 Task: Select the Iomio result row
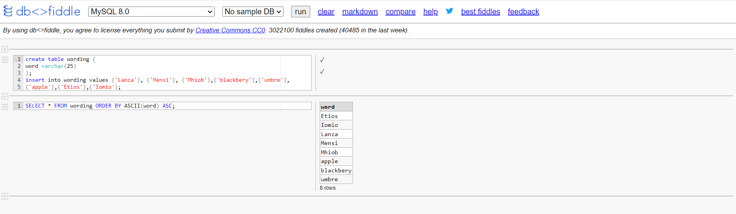pos(336,125)
